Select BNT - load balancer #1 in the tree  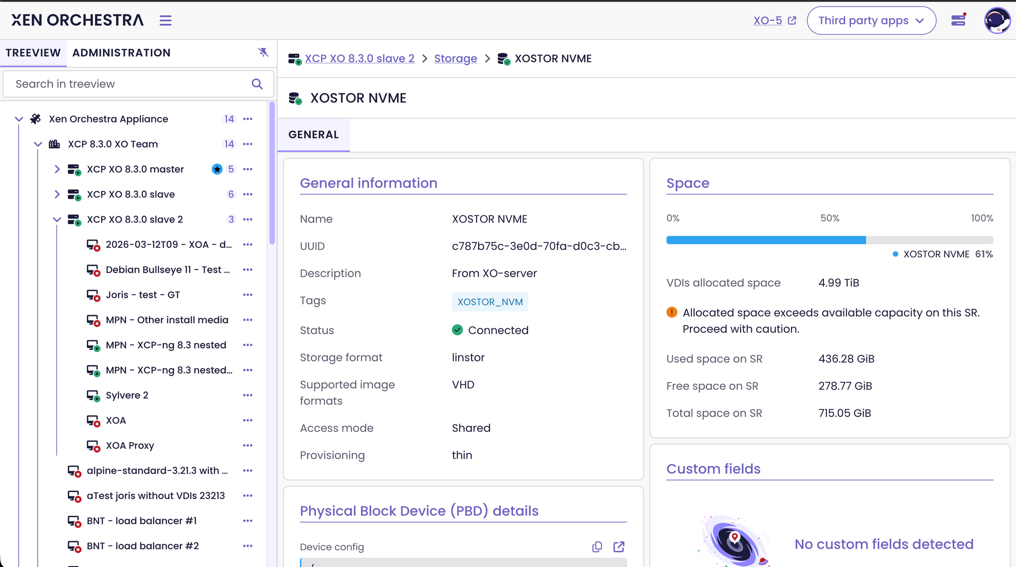click(142, 521)
